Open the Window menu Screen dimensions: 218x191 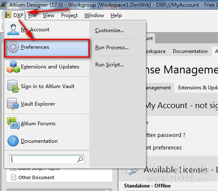click(94, 15)
